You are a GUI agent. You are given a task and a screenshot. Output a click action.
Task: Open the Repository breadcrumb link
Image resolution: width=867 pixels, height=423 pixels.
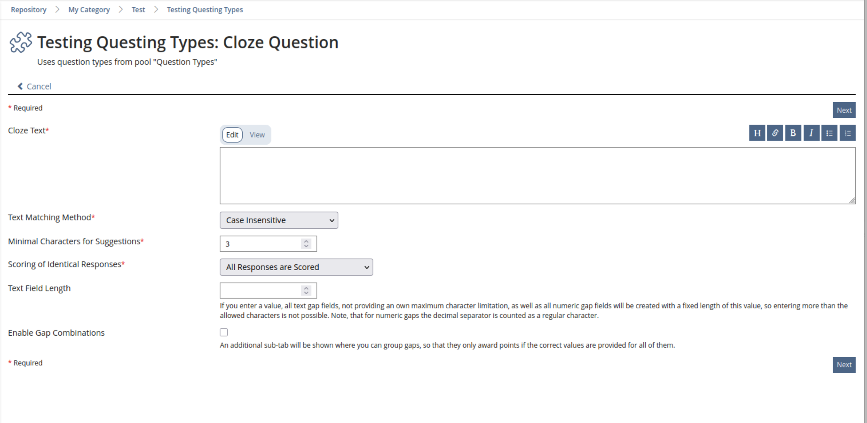[x=29, y=10]
